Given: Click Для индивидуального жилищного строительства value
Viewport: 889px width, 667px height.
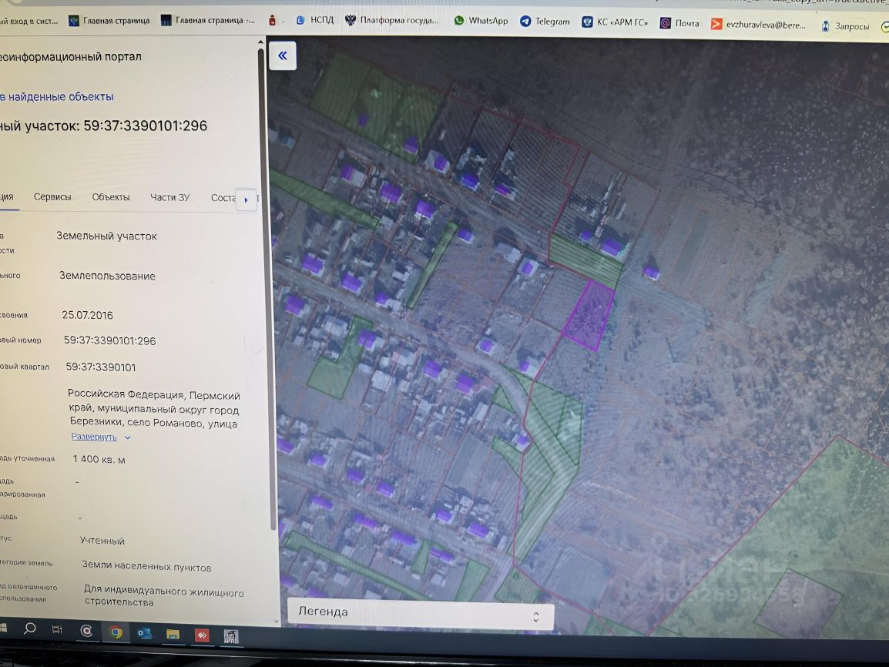Looking at the screenshot, I should [164, 596].
